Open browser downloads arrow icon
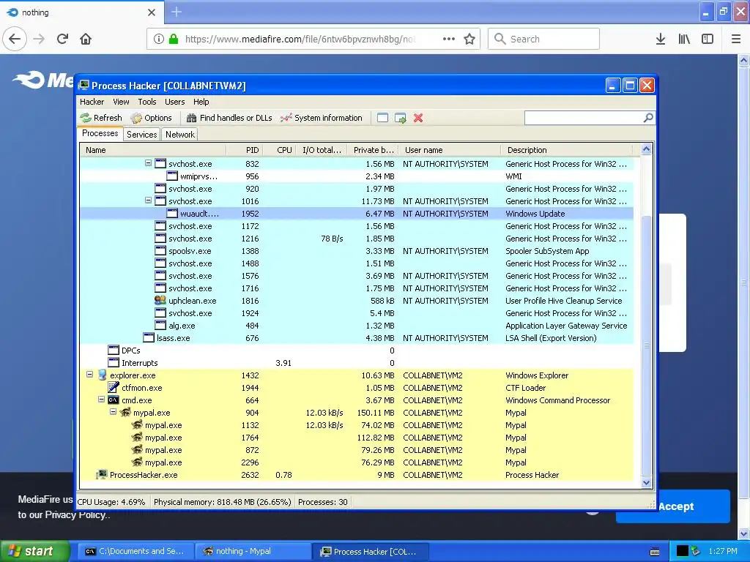750x562 pixels. [x=661, y=39]
